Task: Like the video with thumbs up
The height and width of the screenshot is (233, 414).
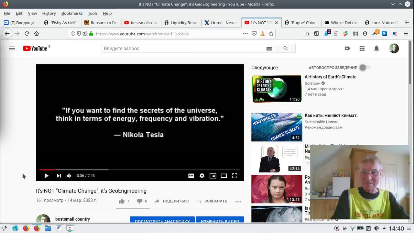Action: tap(122, 201)
